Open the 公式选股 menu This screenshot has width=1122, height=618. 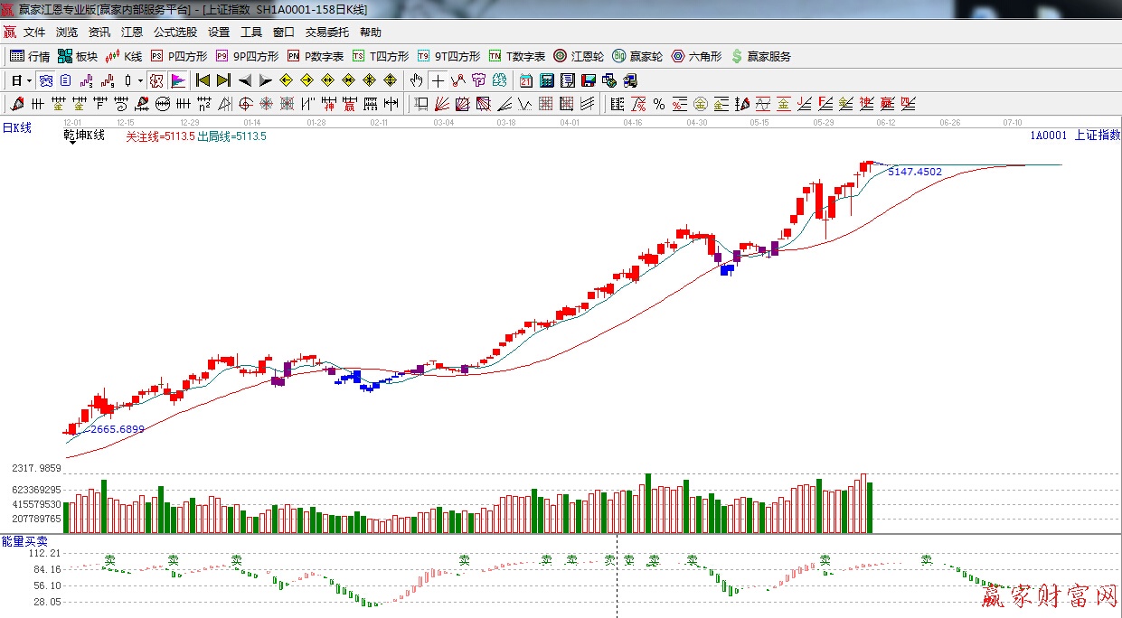(x=174, y=33)
